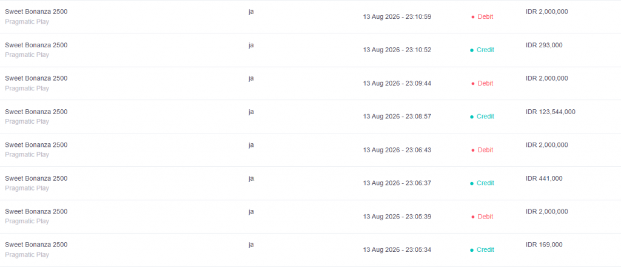Select the 'ja' entry in the last row

click(x=251, y=245)
